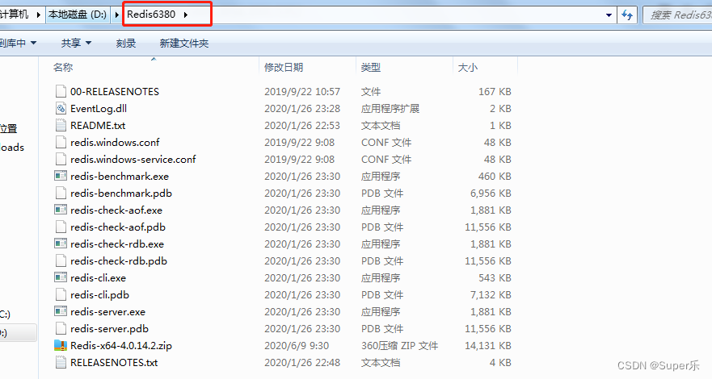
Task: Click the redis-check-aof.exe application icon
Action: pos(61,210)
